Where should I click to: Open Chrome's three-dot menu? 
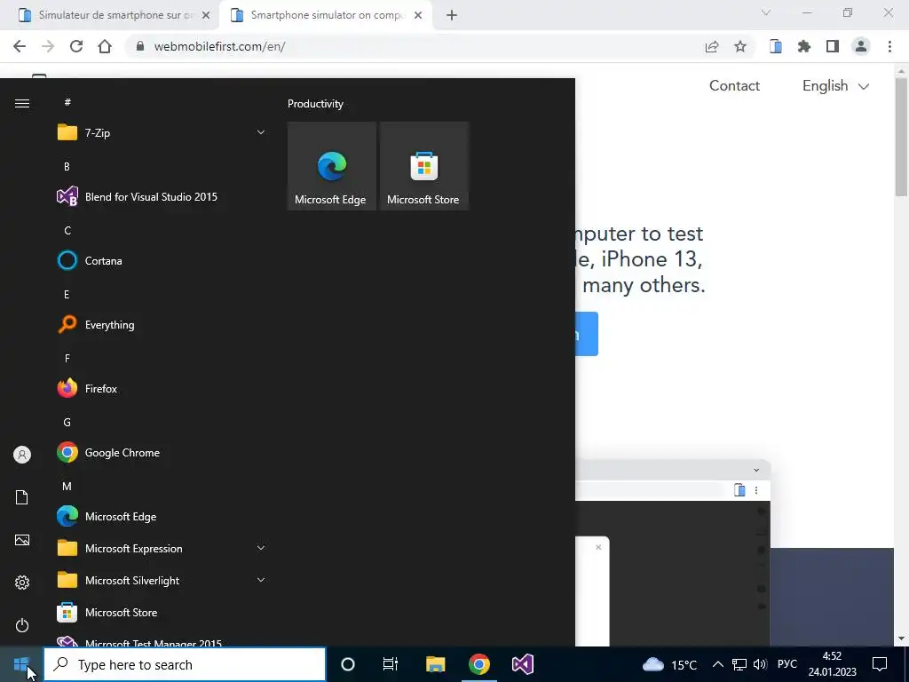[x=889, y=46]
